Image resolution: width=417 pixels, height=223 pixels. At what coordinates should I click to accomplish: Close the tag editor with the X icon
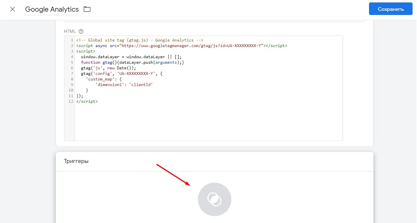pyautogui.click(x=12, y=9)
